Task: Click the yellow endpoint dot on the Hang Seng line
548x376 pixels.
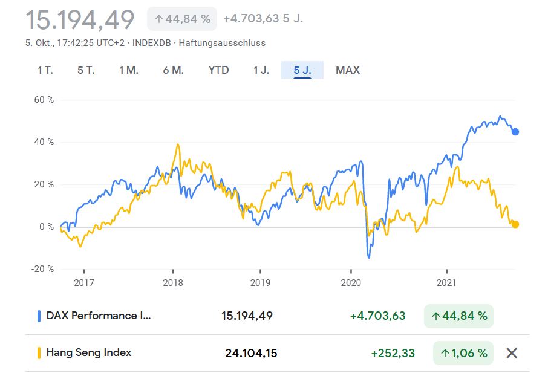Action: 515,224
